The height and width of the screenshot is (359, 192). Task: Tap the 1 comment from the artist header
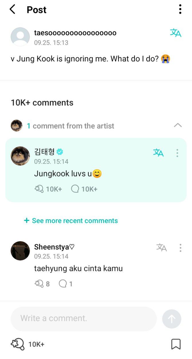(x=70, y=126)
